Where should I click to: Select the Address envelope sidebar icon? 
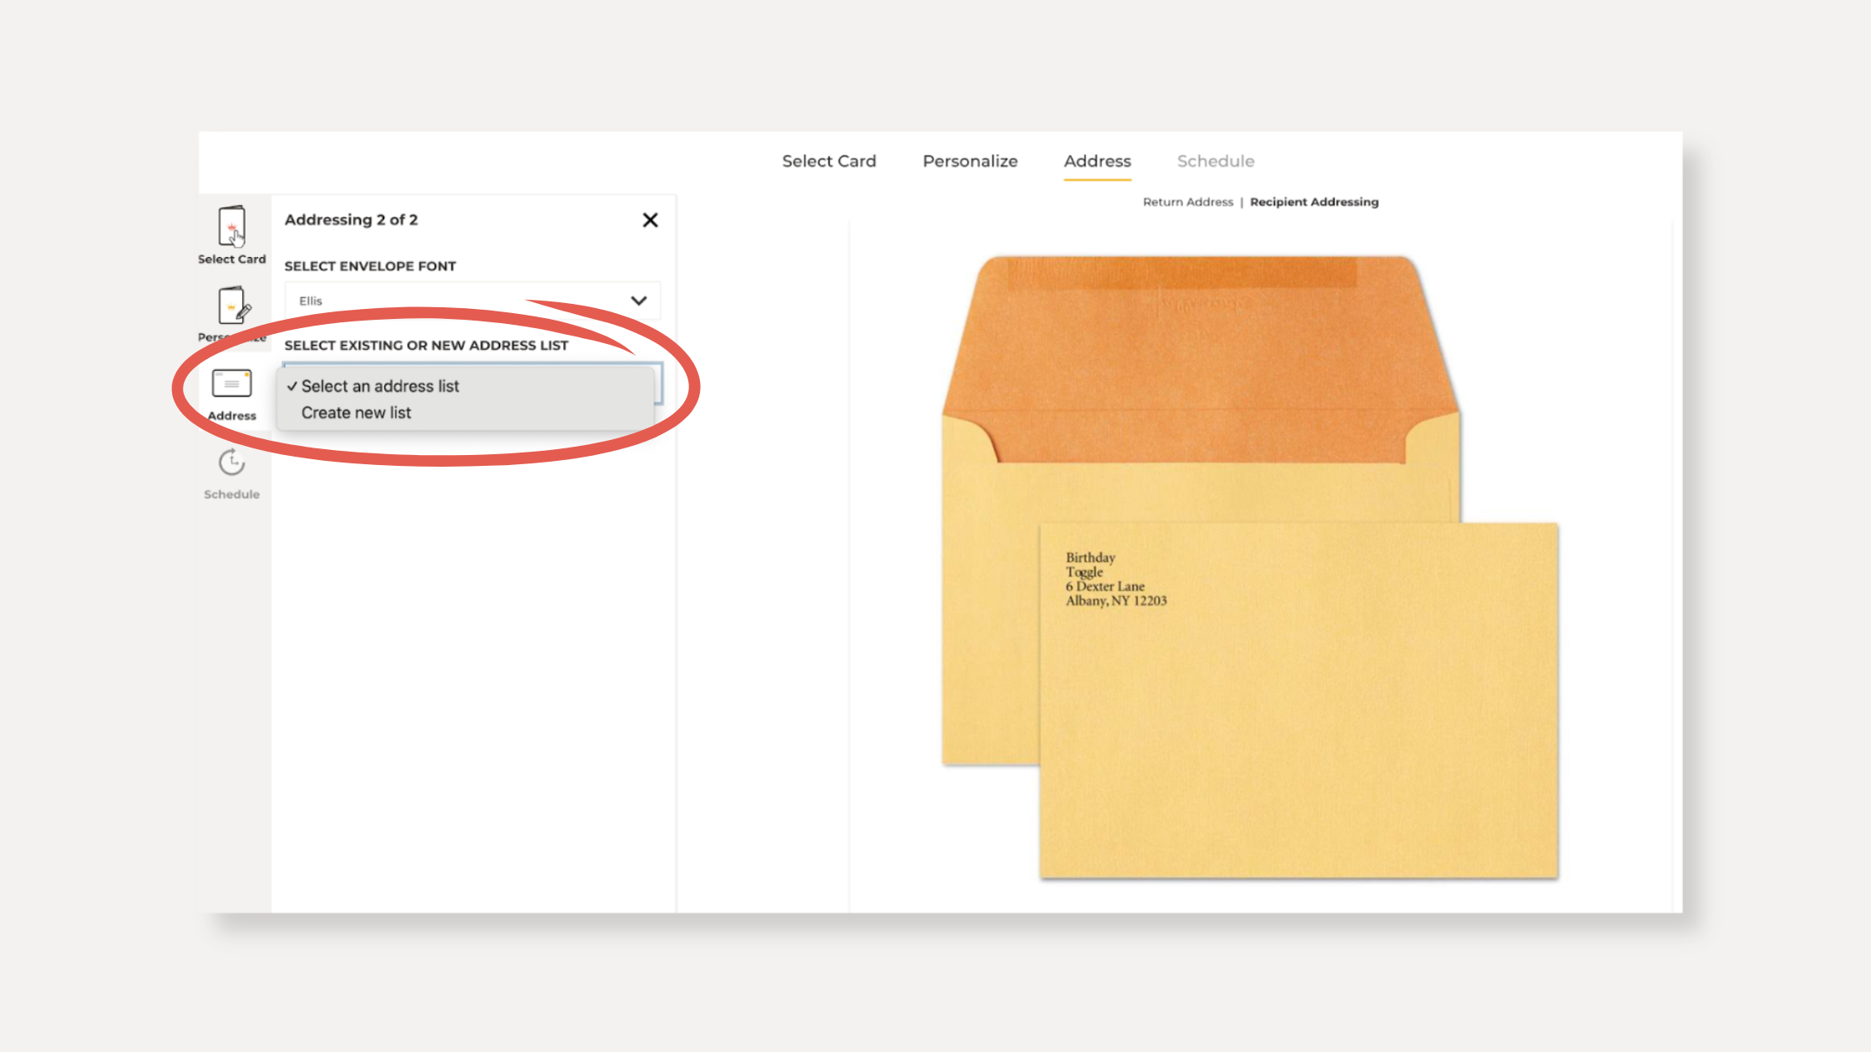click(231, 384)
